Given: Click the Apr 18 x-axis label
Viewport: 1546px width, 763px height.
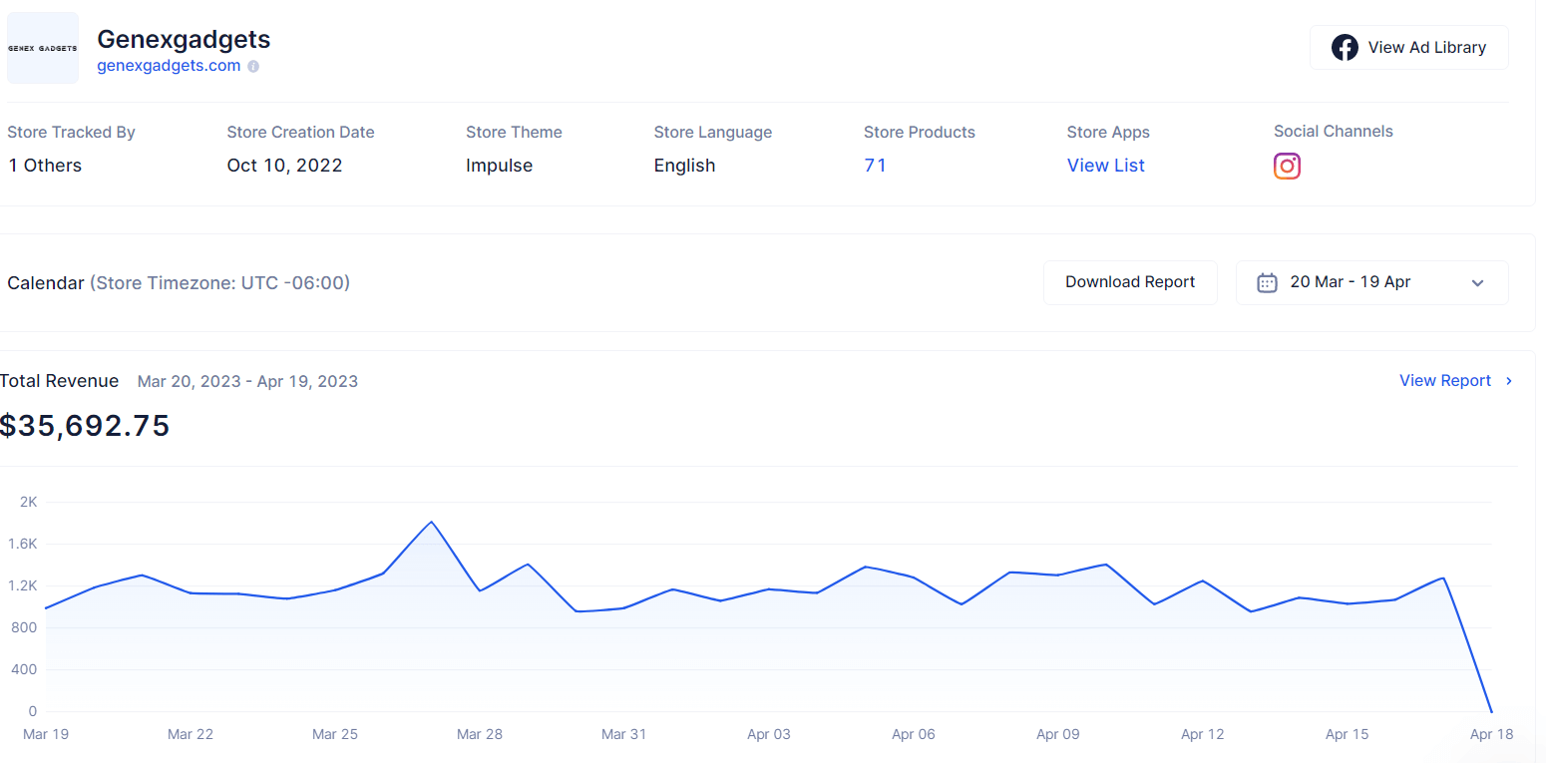Looking at the screenshot, I should [x=1492, y=734].
